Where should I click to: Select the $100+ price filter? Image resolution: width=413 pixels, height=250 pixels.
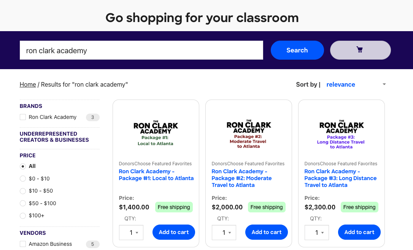(23, 215)
